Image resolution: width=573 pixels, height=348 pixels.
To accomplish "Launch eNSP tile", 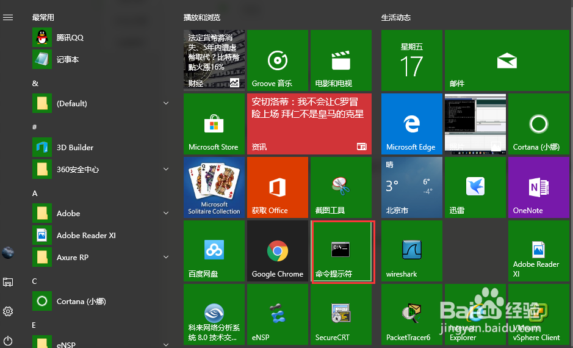I will (278, 314).
